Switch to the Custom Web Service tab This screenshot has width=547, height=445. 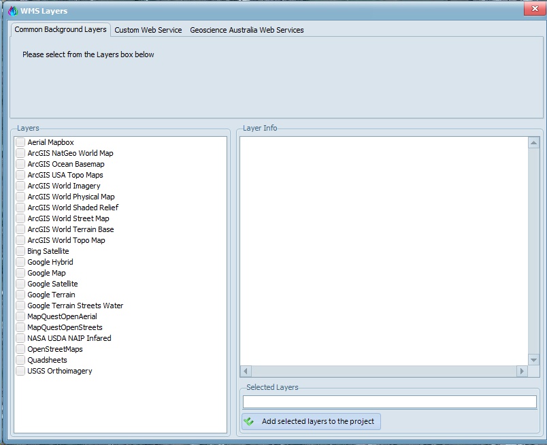tap(148, 30)
